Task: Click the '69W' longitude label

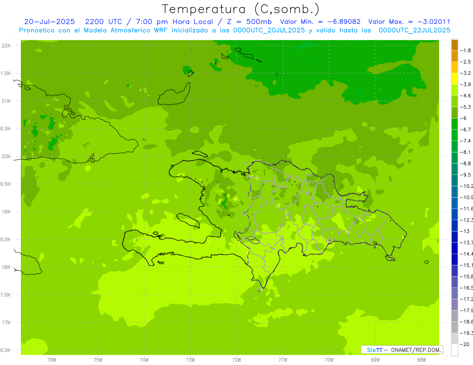Action: 375,360
